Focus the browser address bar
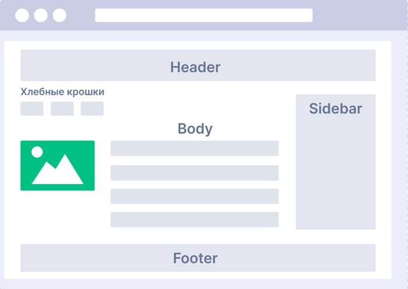The image size is (408, 289). pyautogui.click(x=204, y=15)
